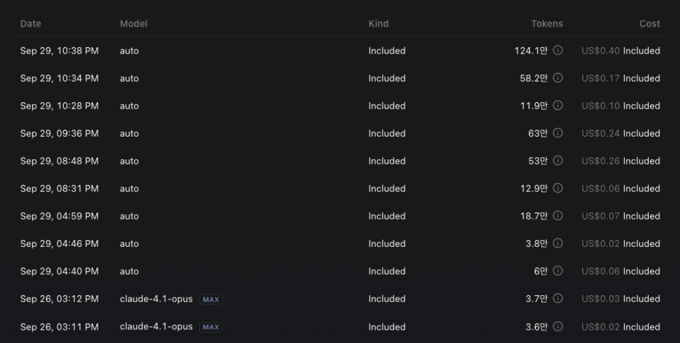
Task: Show token breakdown for 63만 entry
Action: pyautogui.click(x=558, y=133)
